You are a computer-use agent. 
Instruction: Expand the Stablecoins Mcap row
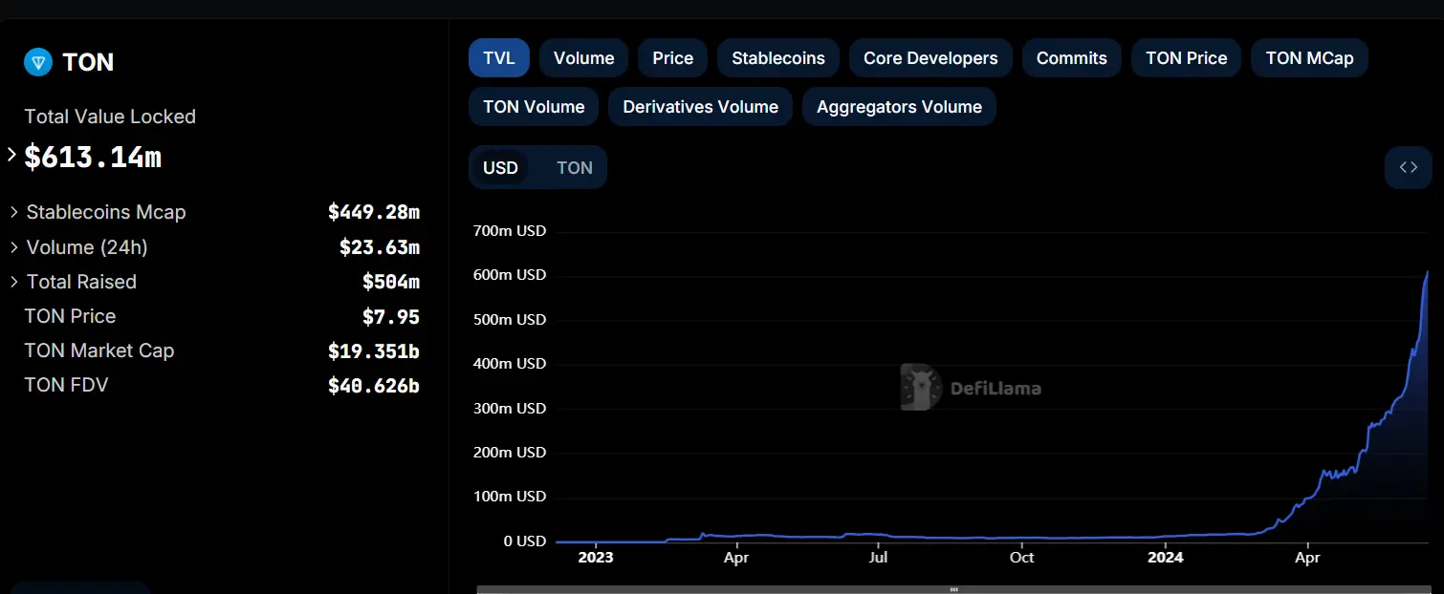[14, 212]
